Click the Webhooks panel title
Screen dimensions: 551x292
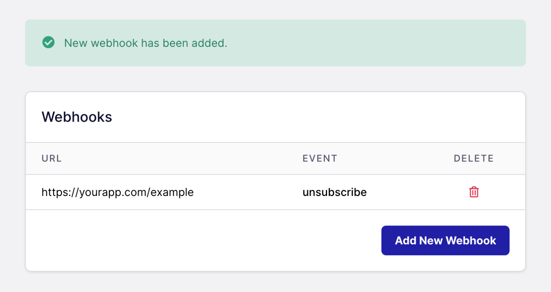click(x=77, y=117)
